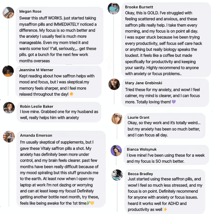This screenshot has width=214, height=214.
Task: Open Mary Jane Grebinski's avatar
Action: (x=114, y=84)
